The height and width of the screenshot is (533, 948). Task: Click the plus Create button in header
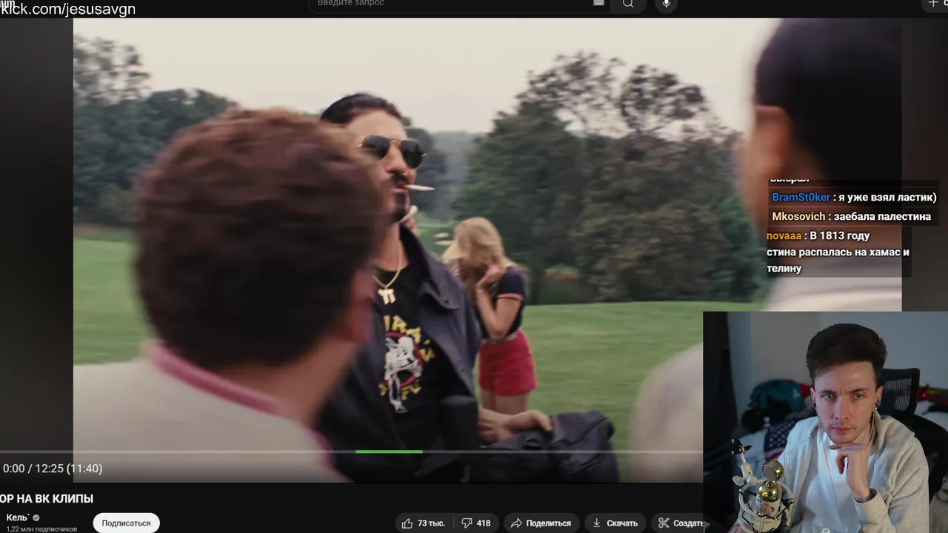pyautogui.click(x=933, y=4)
